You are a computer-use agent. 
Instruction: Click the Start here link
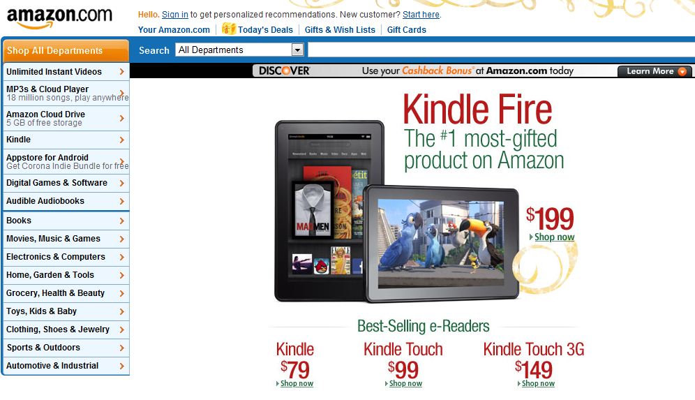pos(421,15)
